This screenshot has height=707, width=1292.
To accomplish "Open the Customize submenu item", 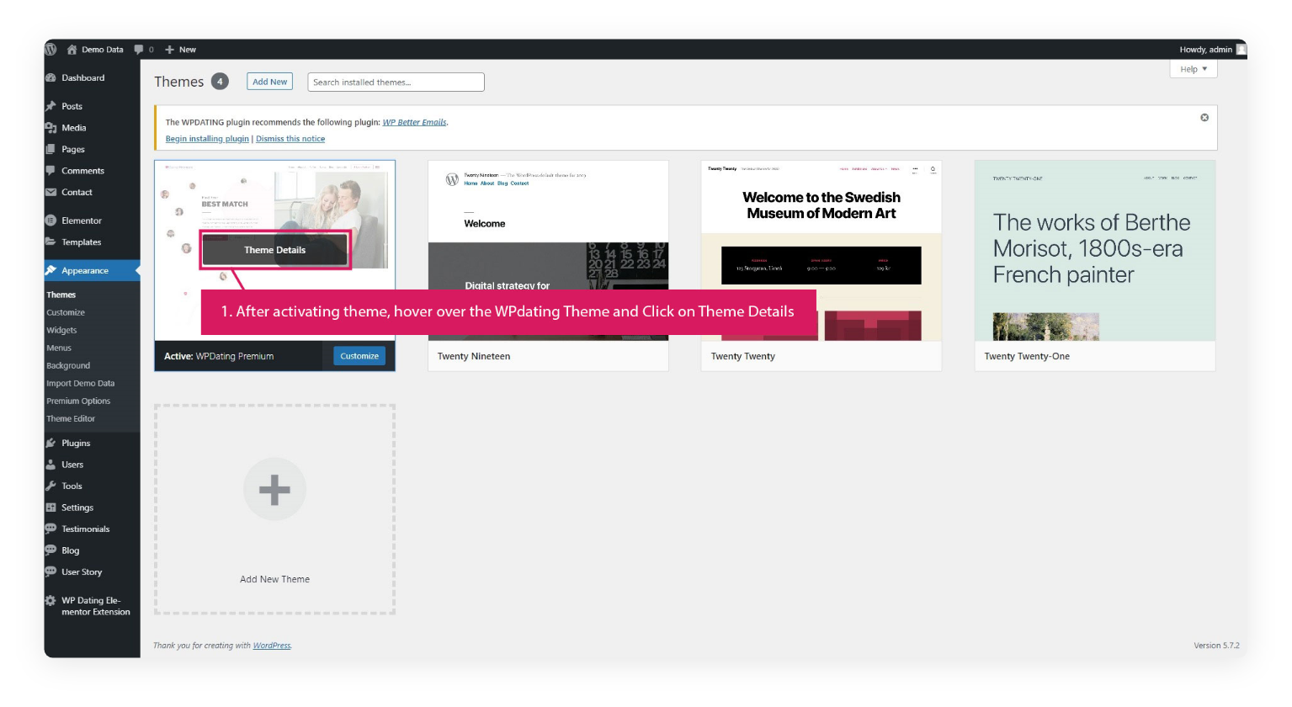I will tap(66, 312).
